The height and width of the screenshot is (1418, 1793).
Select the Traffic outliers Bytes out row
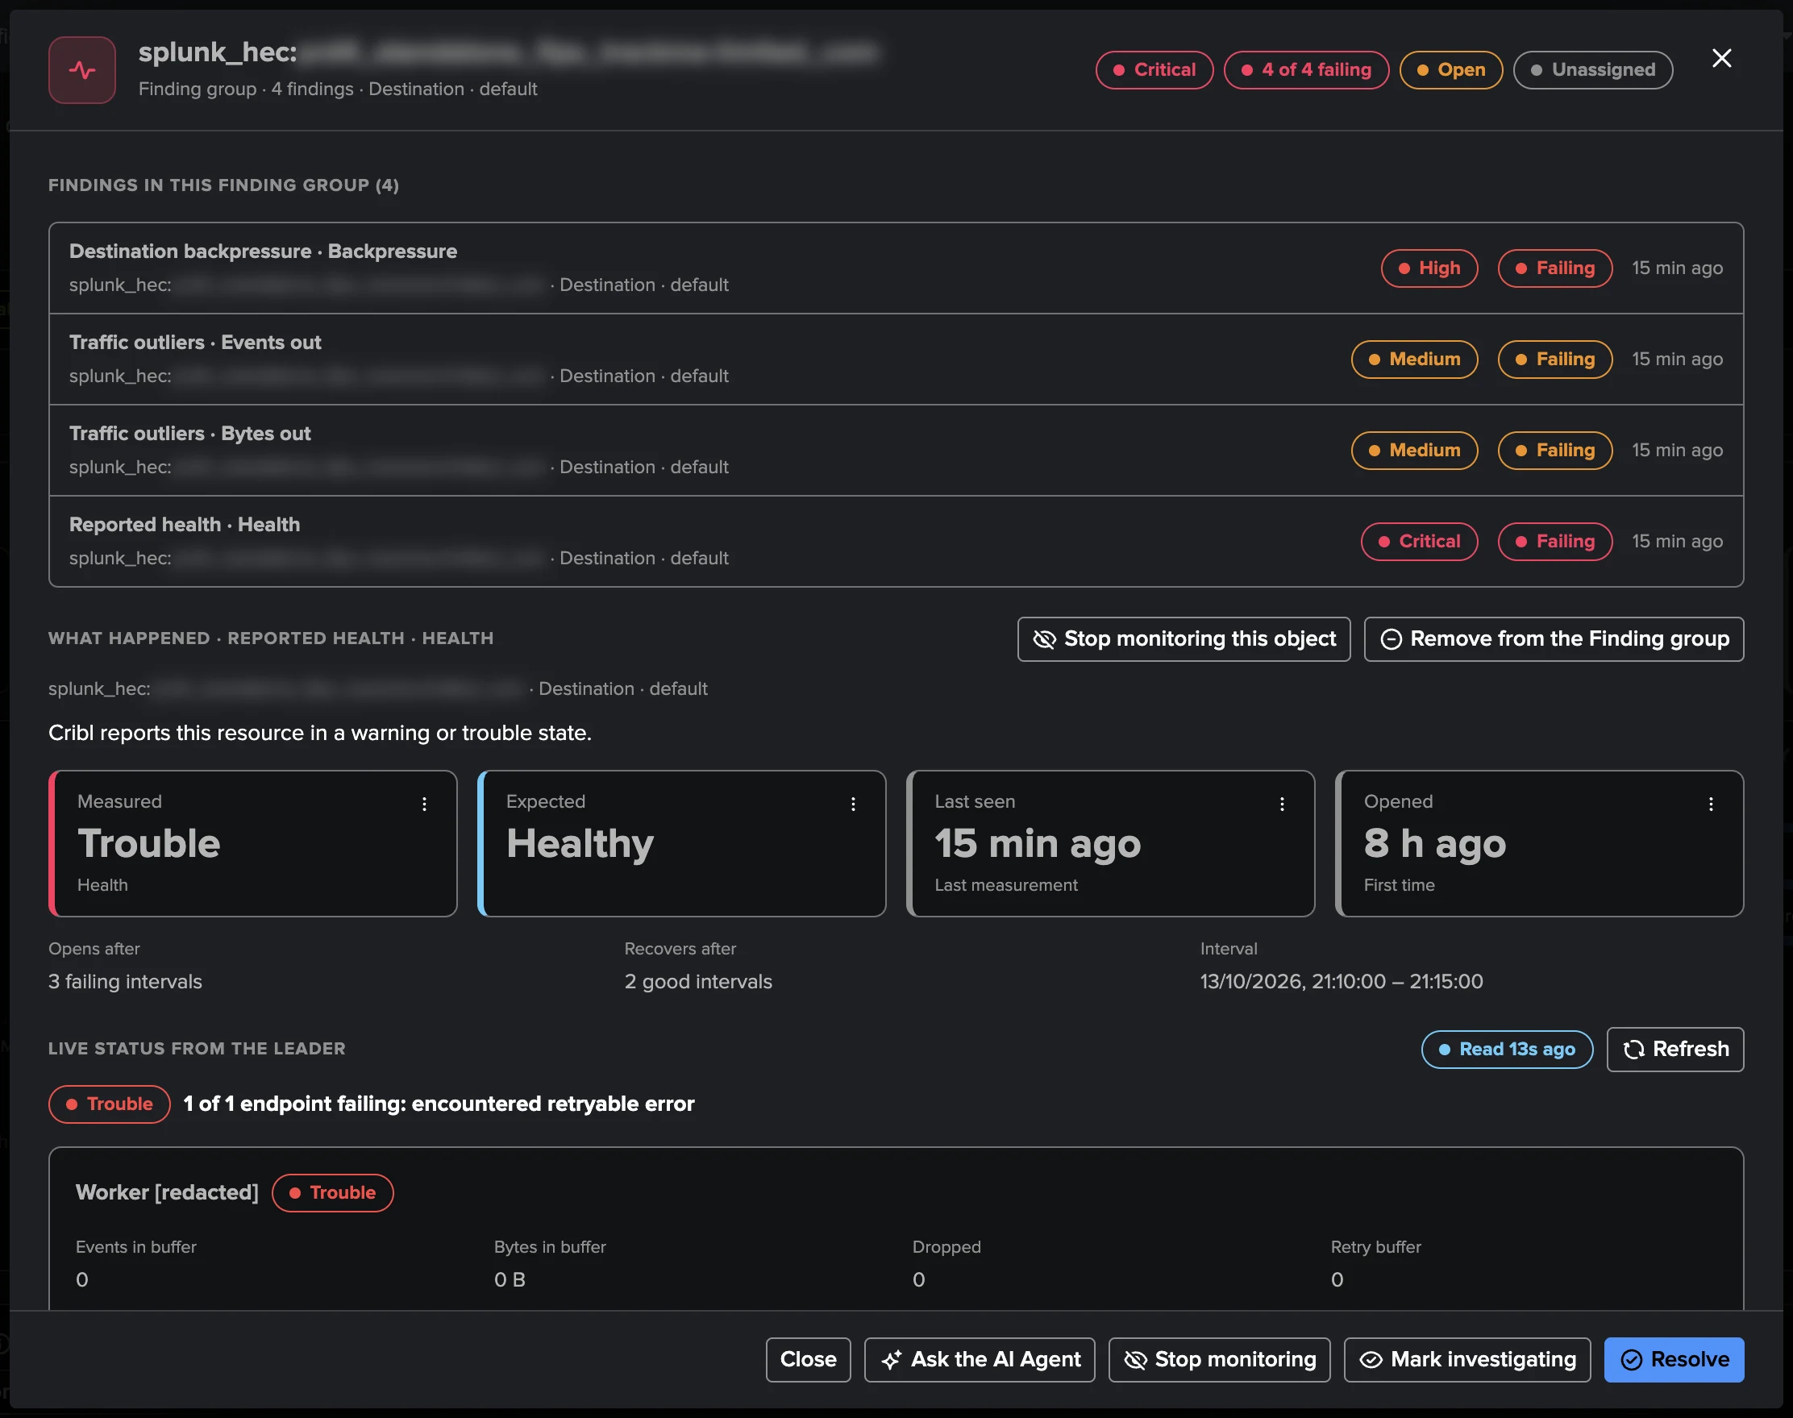click(x=896, y=451)
